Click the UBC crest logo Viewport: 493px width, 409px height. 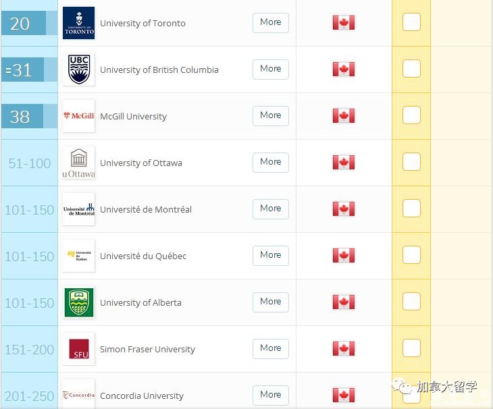(78, 70)
